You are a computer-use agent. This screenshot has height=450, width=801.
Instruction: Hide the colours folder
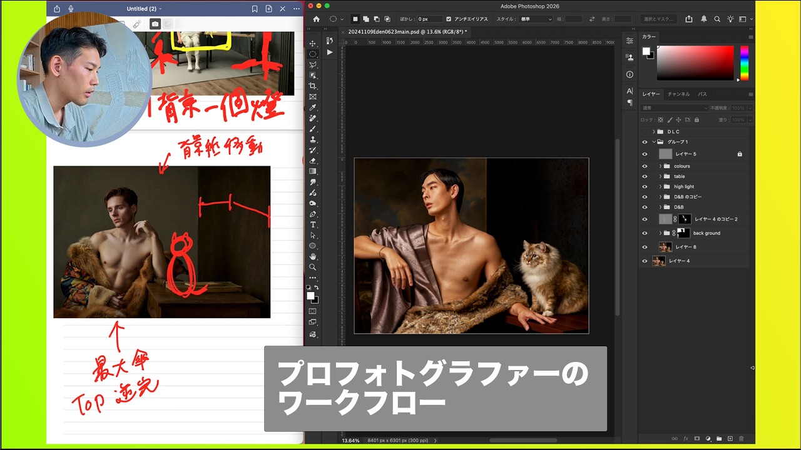(645, 166)
